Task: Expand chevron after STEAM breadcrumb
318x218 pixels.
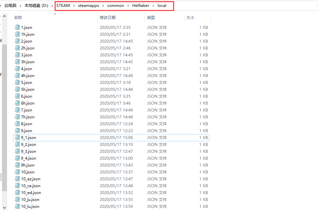Action: [74, 6]
